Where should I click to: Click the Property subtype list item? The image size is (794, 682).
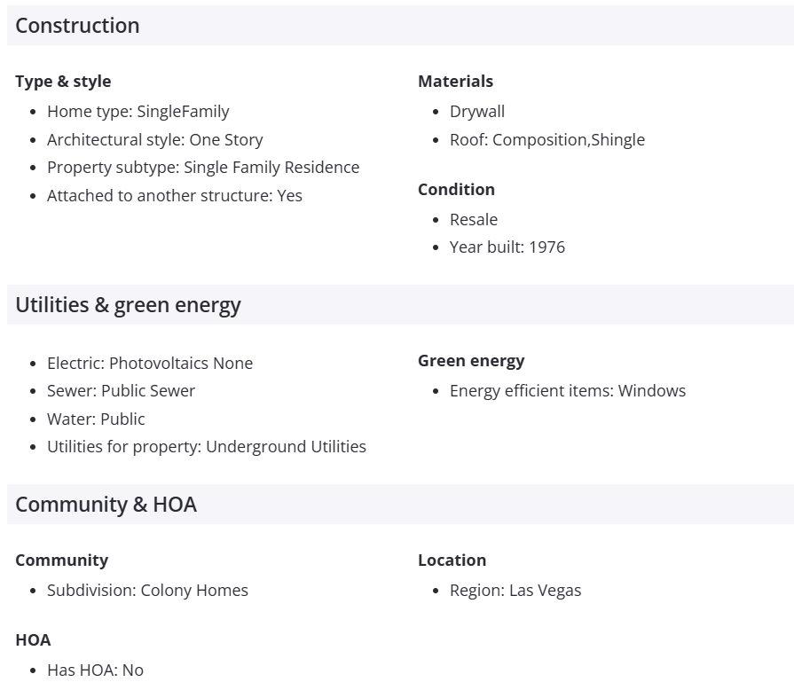pos(203,168)
